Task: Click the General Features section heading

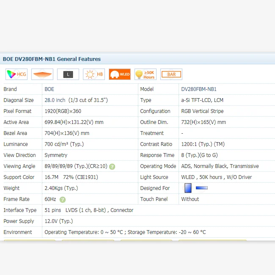Action: pos(52,59)
